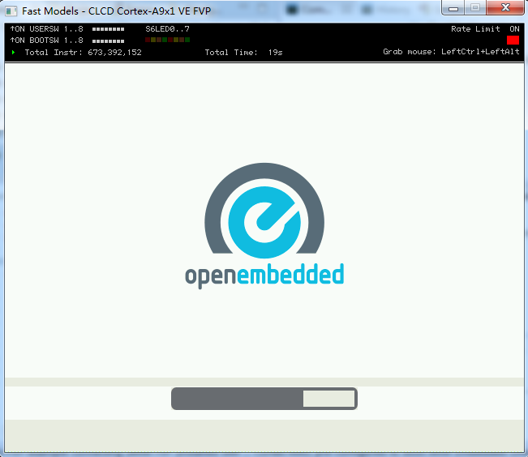
Task: Click the first S6LED indicator
Action: point(148,40)
